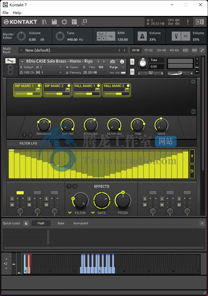Screen dimensions: 208x296
Task: Open the multi rack preset dropdown
Action: 21,50
